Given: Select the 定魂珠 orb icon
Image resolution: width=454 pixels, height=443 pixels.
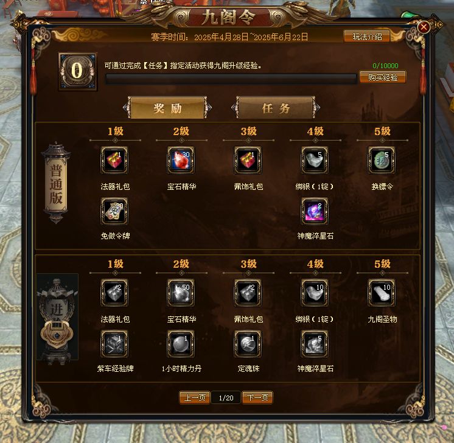Looking at the screenshot, I should [248, 344].
